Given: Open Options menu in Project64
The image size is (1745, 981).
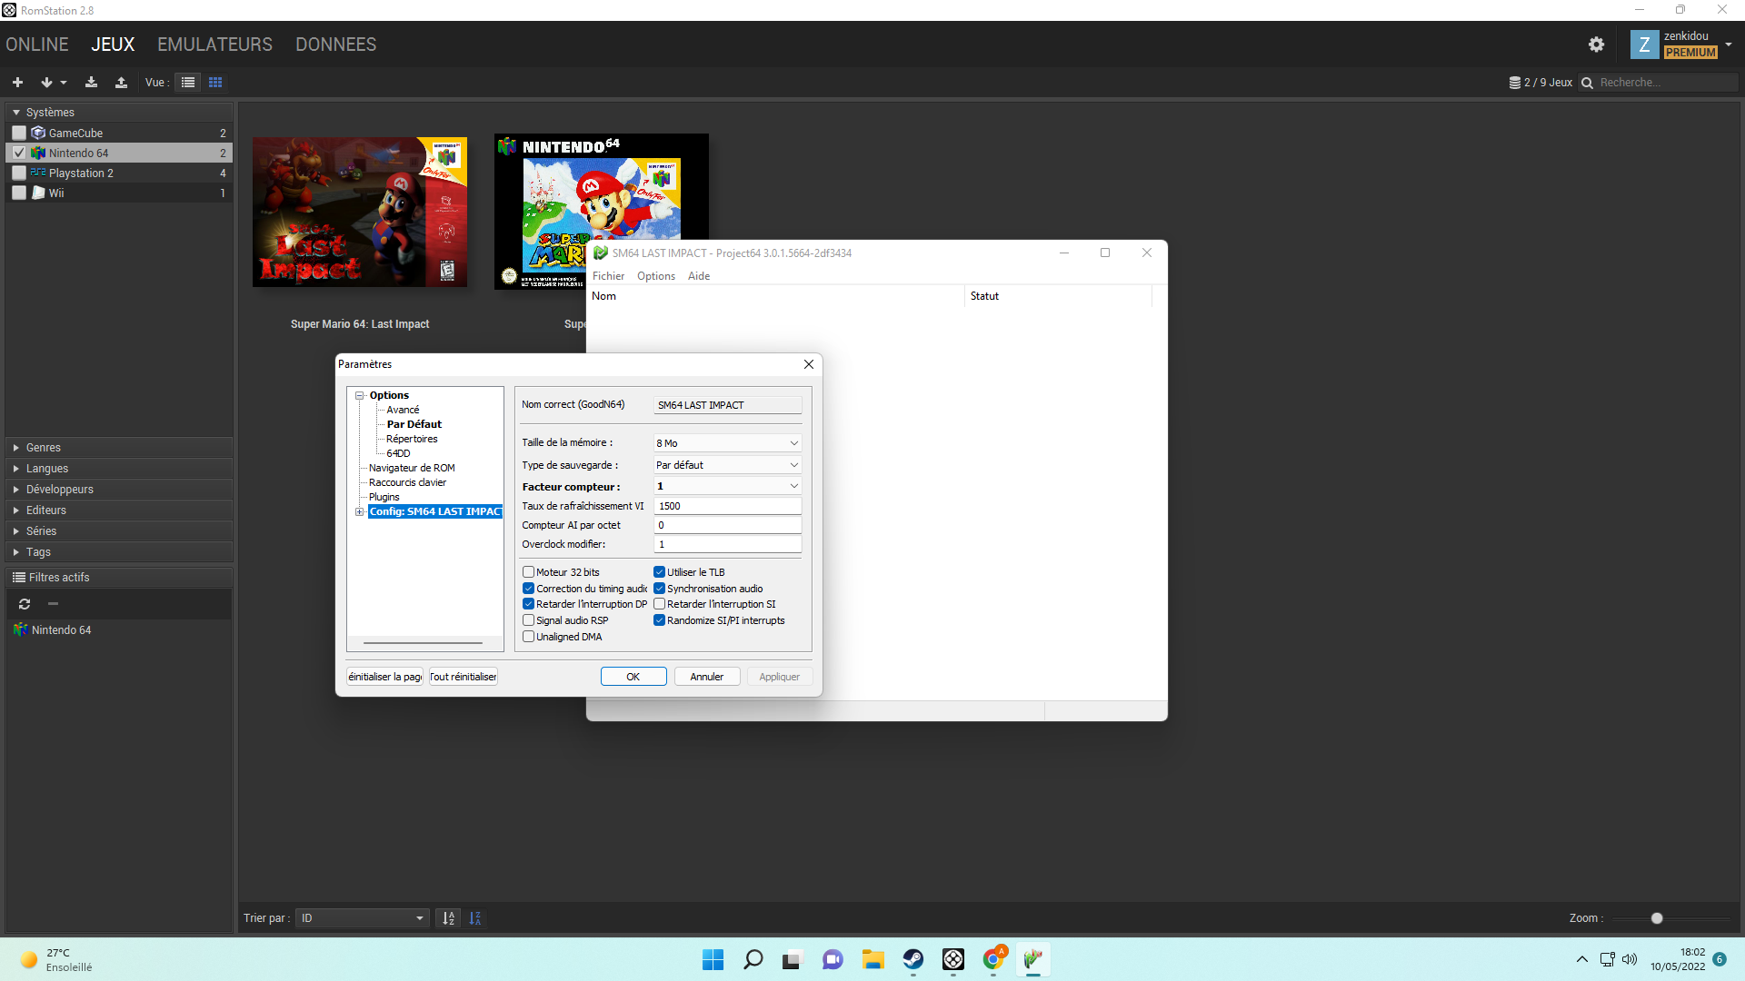Looking at the screenshot, I should [655, 276].
